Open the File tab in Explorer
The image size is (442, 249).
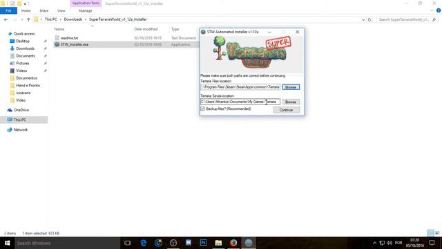(x=8, y=11)
